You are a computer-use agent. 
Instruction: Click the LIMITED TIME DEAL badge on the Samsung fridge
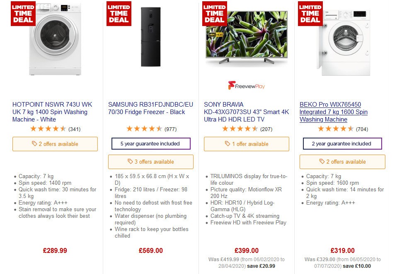[x=119, y=13]
